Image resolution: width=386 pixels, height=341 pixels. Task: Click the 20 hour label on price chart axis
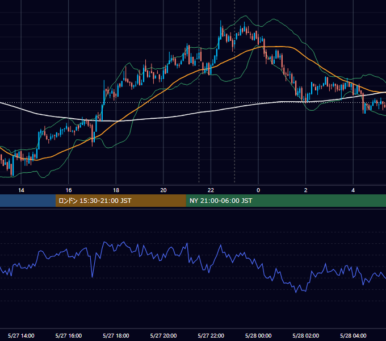tap(163, 190)
